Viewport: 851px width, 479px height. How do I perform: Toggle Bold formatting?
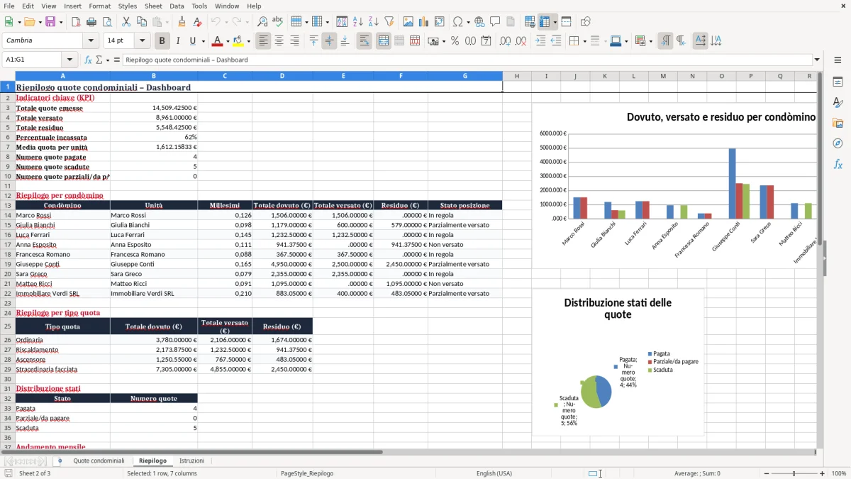162,41
